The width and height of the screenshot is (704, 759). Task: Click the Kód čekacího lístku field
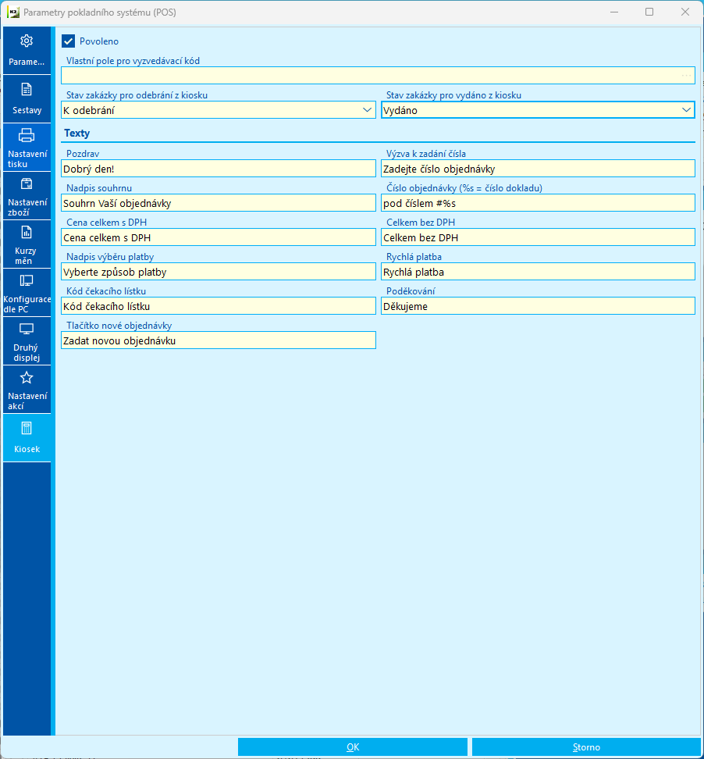(x=219, y=306)
